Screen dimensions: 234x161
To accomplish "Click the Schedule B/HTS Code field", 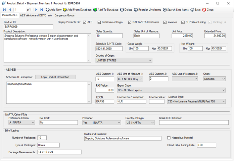I will (109, 49).
